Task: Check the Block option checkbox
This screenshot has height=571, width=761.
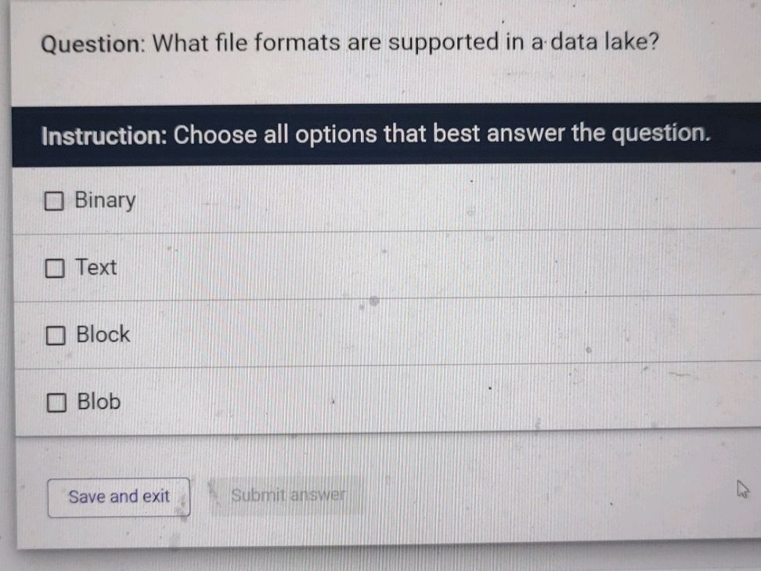Action: pyautogui.click(x=54, y=336)
